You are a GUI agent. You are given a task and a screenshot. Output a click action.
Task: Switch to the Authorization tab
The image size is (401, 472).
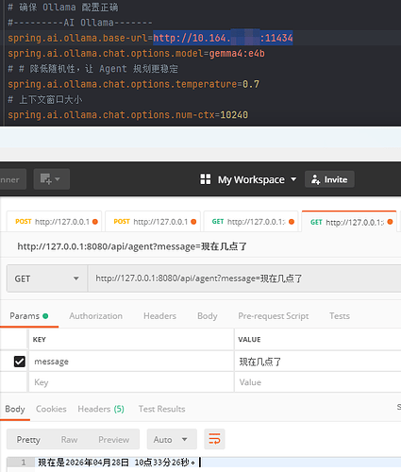point(95,316)
